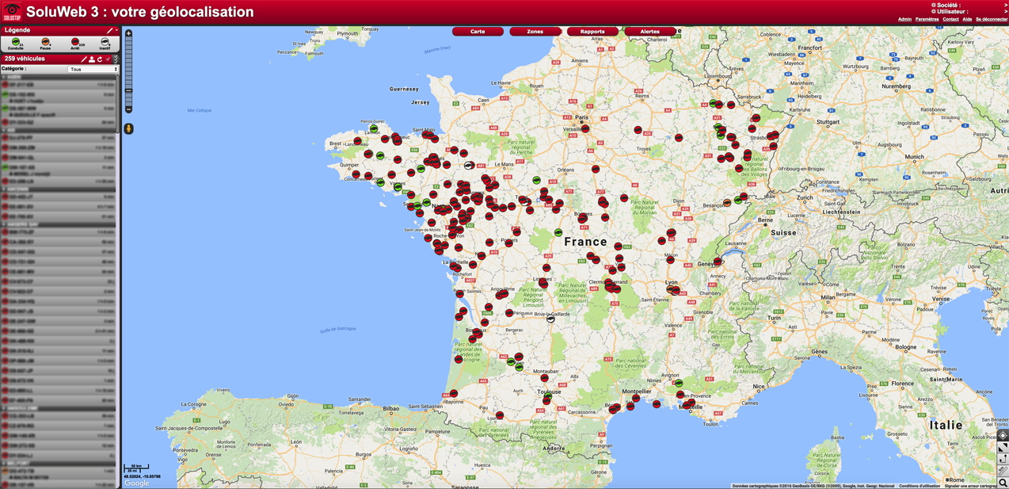Image resolution: width=1009 pixels, height=489 pixels.
Task: Edit the Légende panel with pencil icon
Action: (x=109, y=31)
